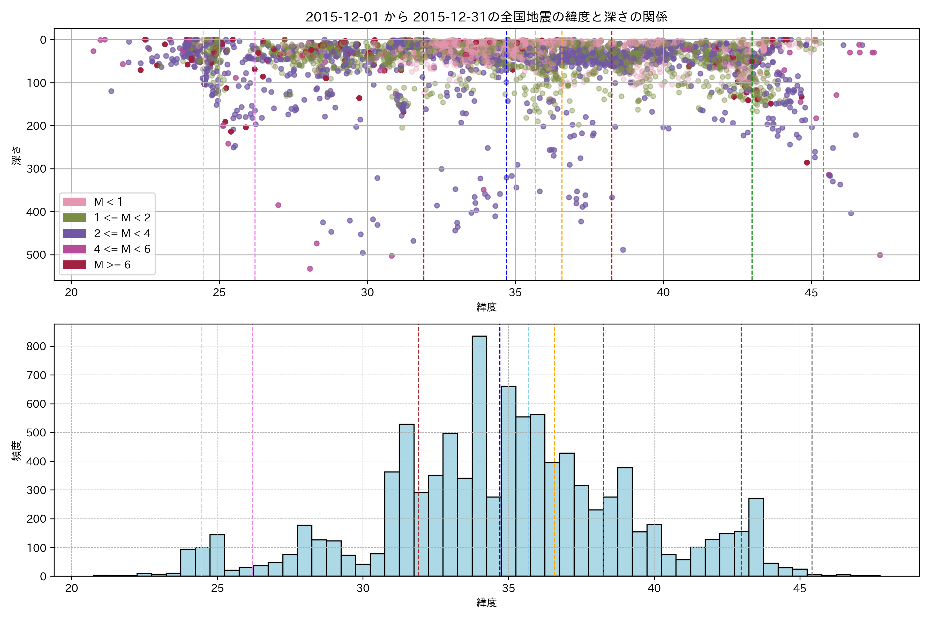Click the 45 tick label on scatter x-axis

pos(811,293)
